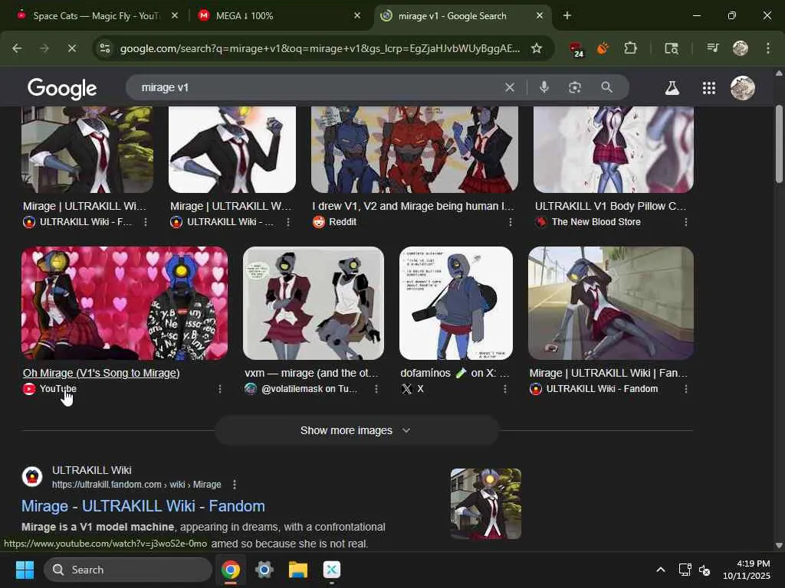Viewport: 785px width, 588px height.
Task: Open vxm — mirage Tumblr result title
Action: coord(311,373)
